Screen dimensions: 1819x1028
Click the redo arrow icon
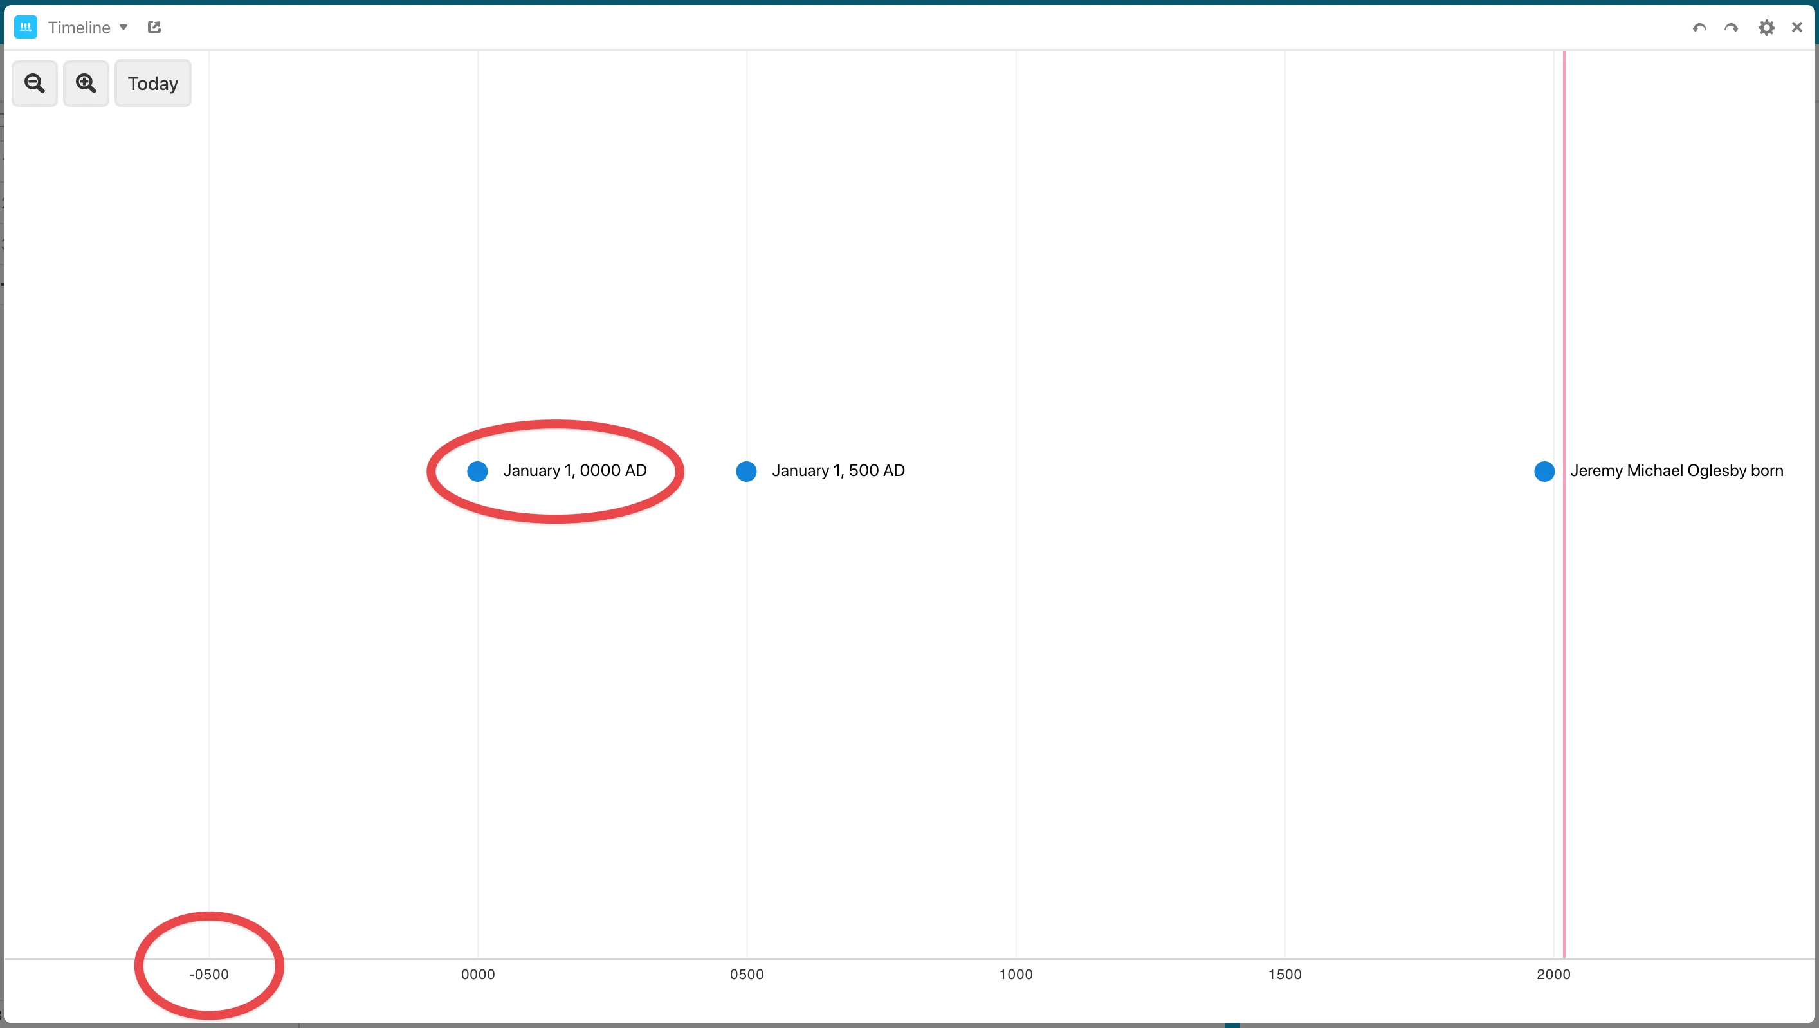tap(1731, 28)
